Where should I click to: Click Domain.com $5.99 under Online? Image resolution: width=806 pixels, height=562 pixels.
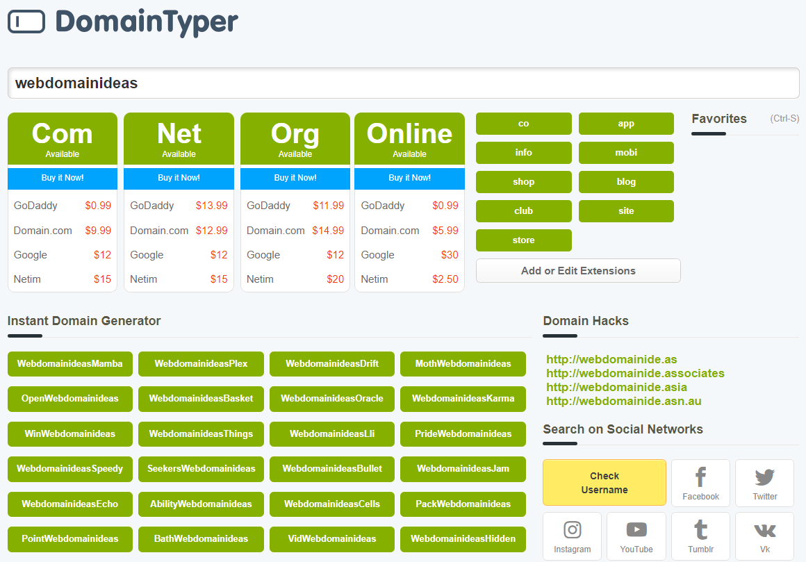tap(410, 231)
